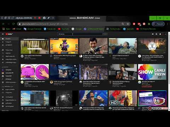Pause the Bandicam recording
Screen dimensions: 170x127
[35, 18]
